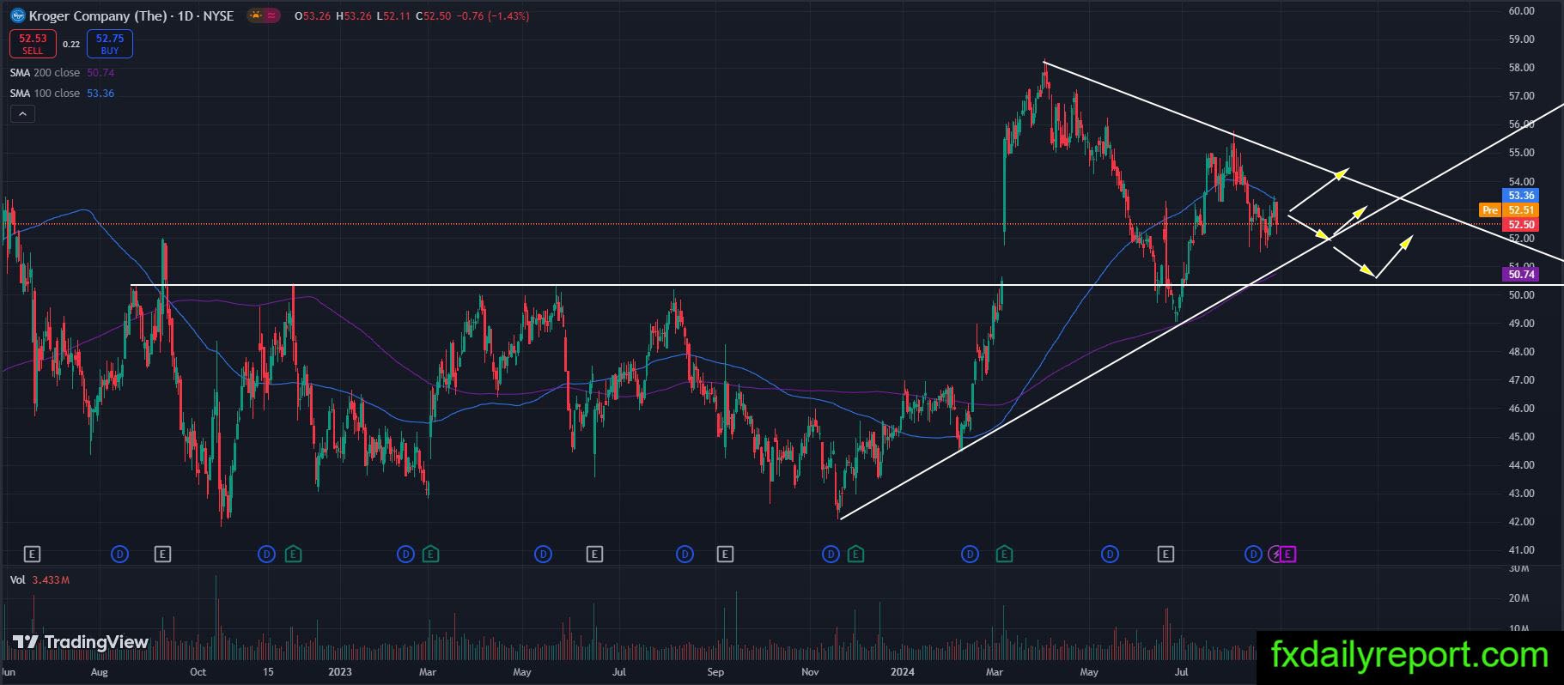This screenshot has width=1564, height=685.
Task: Click the red 52.50 last price tag
Action: click(1521, 225)
